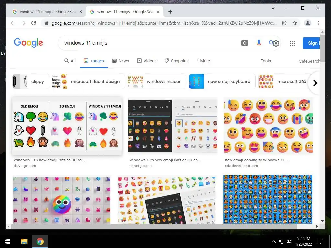Open SafeSearch settings
Screen dimensions: 331x248
tap(309, 61)
